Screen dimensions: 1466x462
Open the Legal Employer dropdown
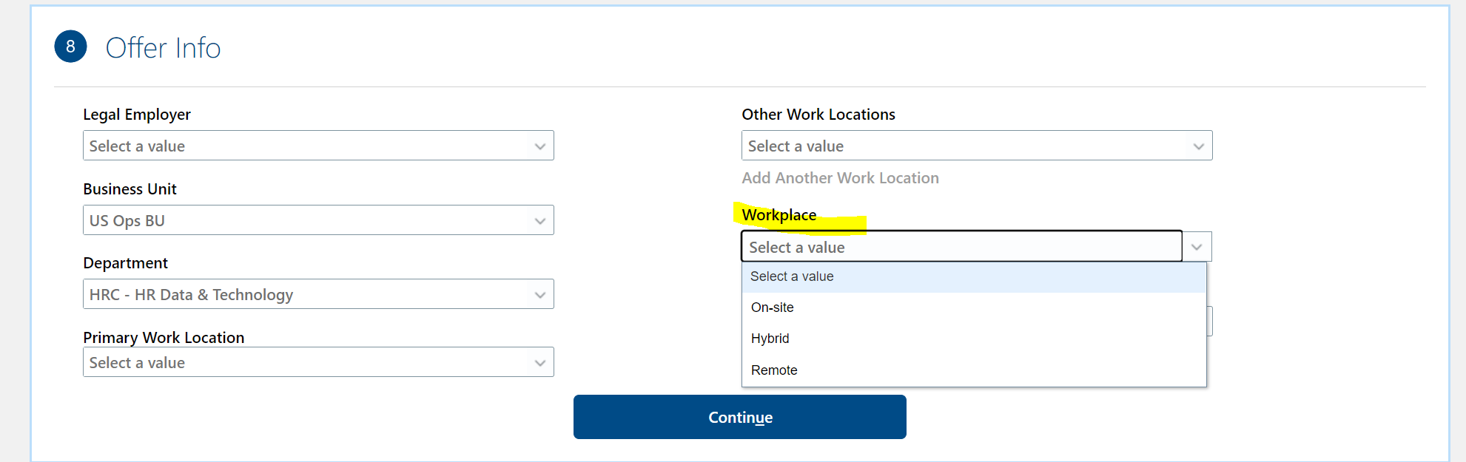(318, 146)
